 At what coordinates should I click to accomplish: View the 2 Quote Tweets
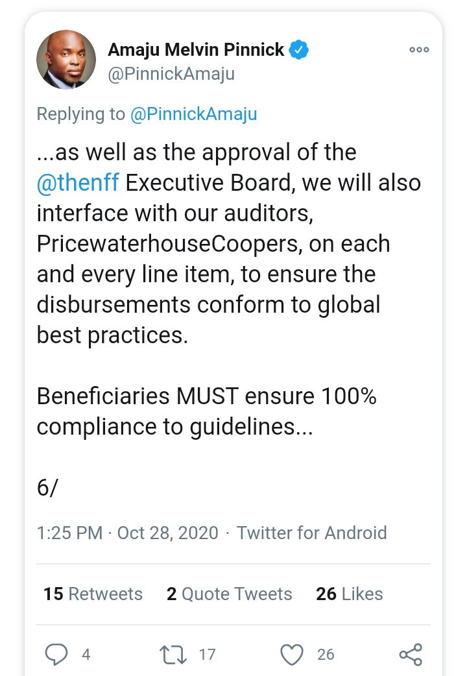(x=229, y=594)
